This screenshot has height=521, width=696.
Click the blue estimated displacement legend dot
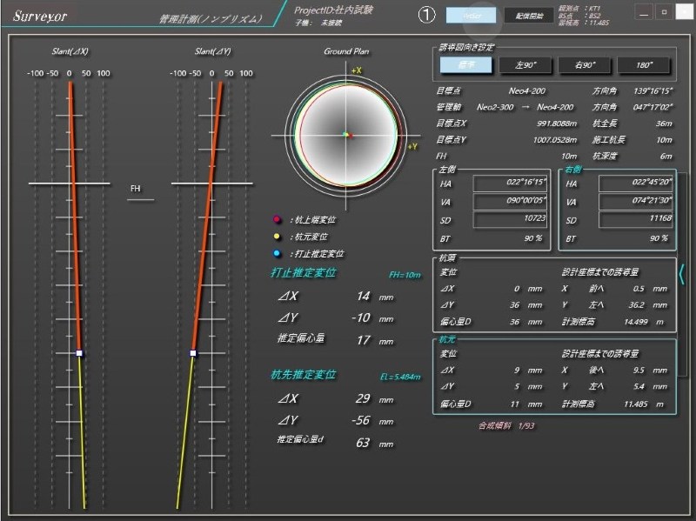point(277,253)
